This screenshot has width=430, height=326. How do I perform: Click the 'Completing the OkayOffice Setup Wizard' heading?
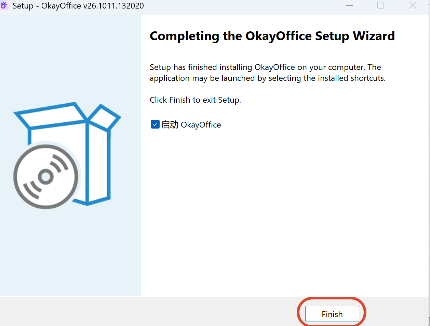(x=272, y=36)
